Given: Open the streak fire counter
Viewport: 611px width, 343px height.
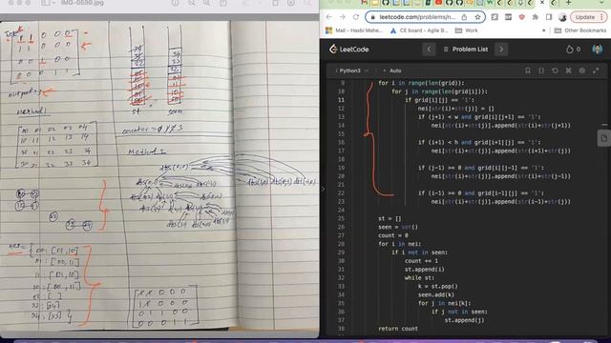Looking at the screenshot, I should point(573,50).
